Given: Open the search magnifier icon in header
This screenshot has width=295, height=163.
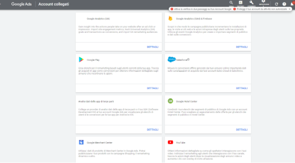Looking at the screenshot, I should pos(231,3).
